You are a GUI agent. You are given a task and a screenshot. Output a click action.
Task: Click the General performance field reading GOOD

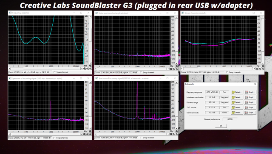(230, 119)
